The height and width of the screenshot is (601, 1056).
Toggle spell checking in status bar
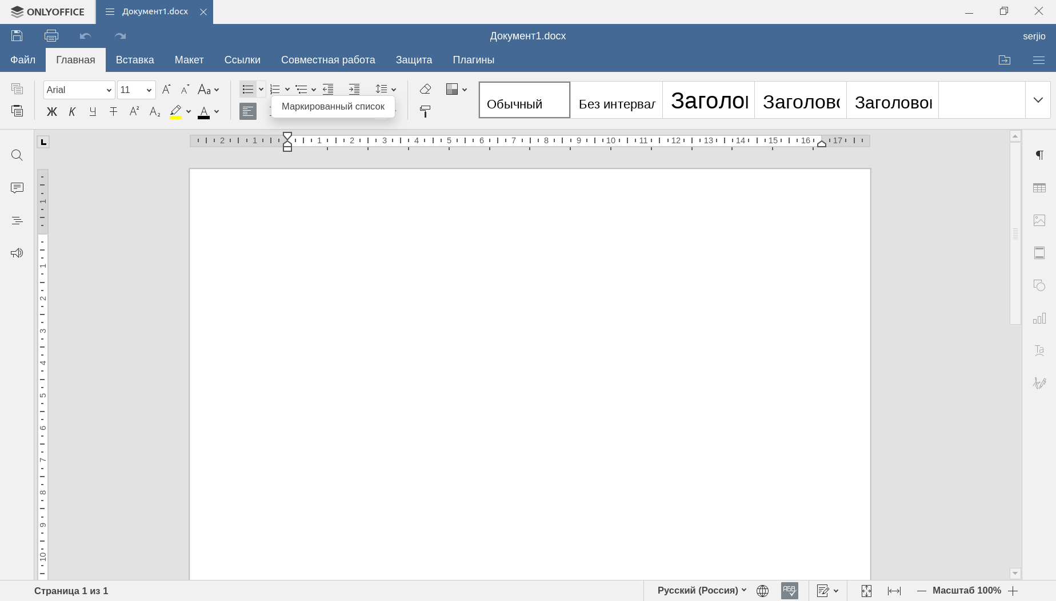(x=790, y=591)
